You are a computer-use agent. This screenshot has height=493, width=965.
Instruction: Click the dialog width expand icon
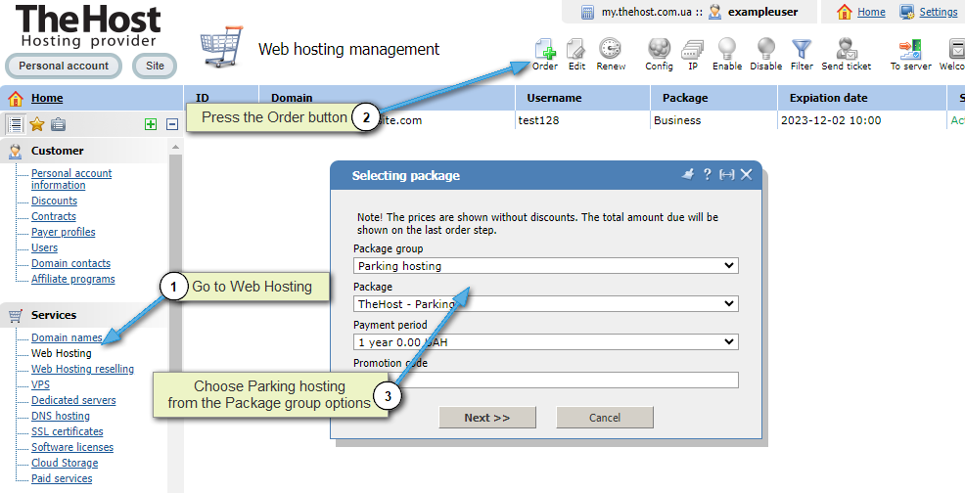click(727, 175)
